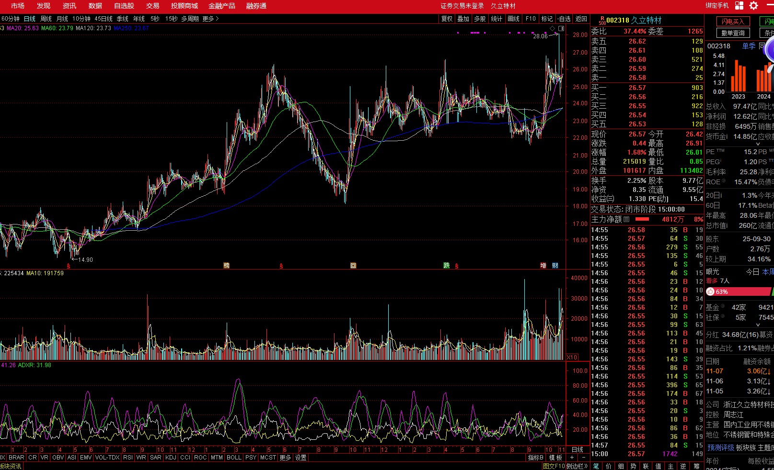Click the 撤单查询 order query button
774x470 pixels.
[x=733, y=33]
